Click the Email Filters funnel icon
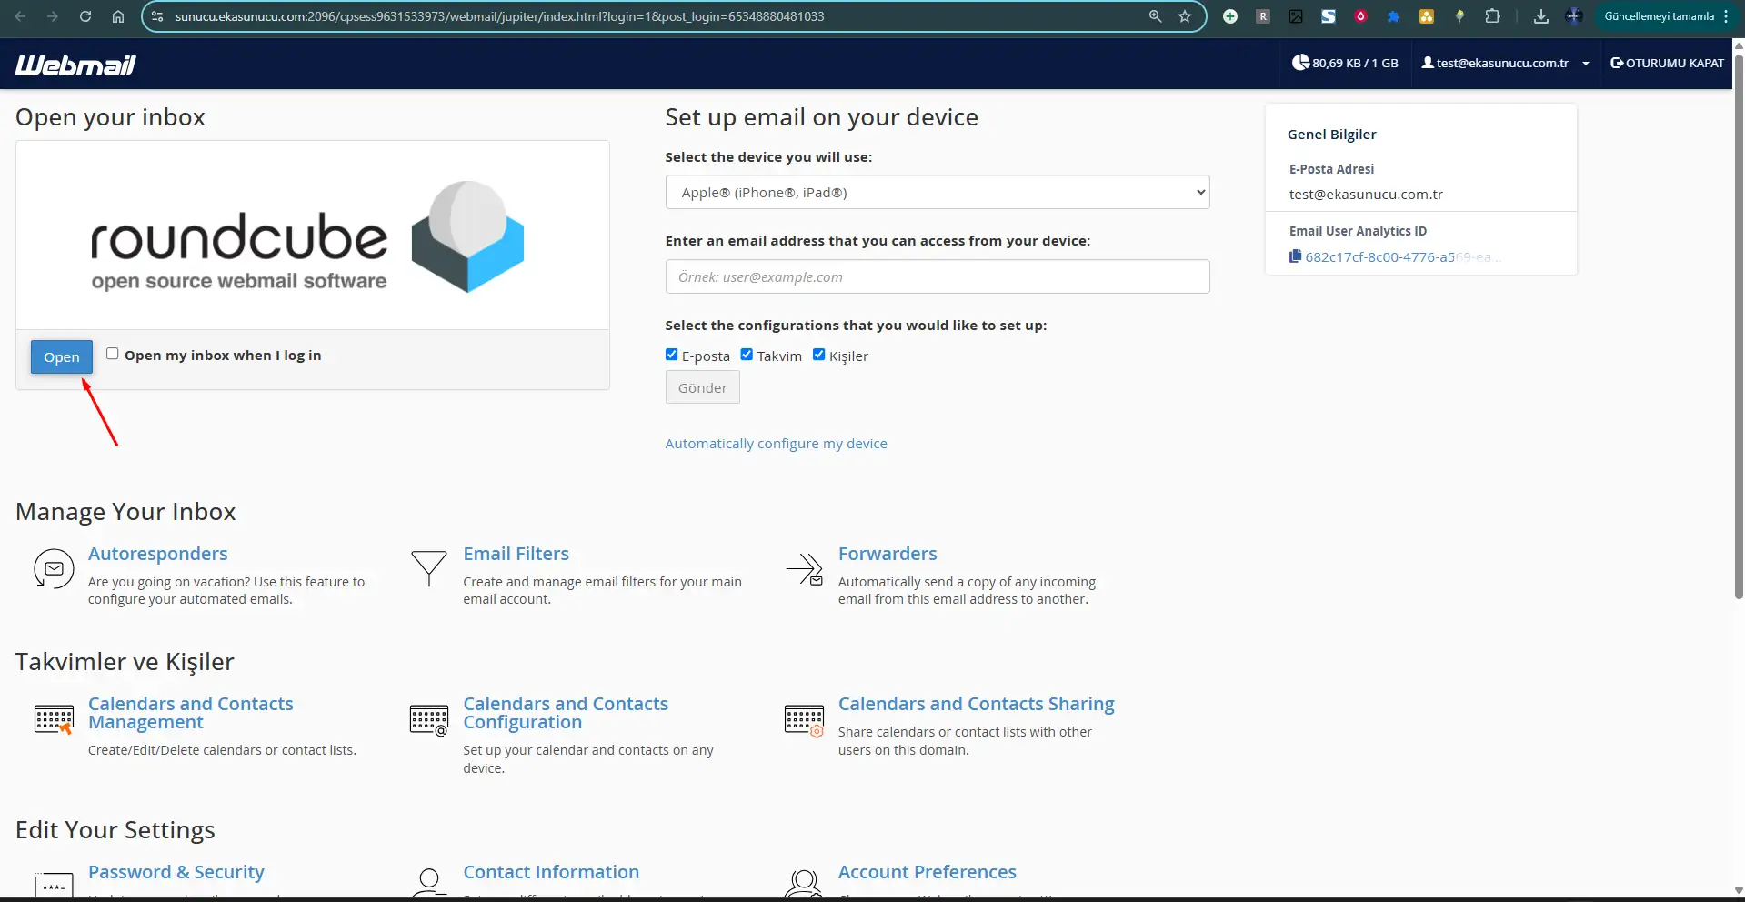 tap(428, 568)
